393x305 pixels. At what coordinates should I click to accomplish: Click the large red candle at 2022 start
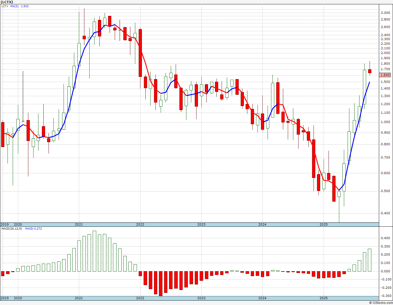pyautogui.click(x=140, y=53)
